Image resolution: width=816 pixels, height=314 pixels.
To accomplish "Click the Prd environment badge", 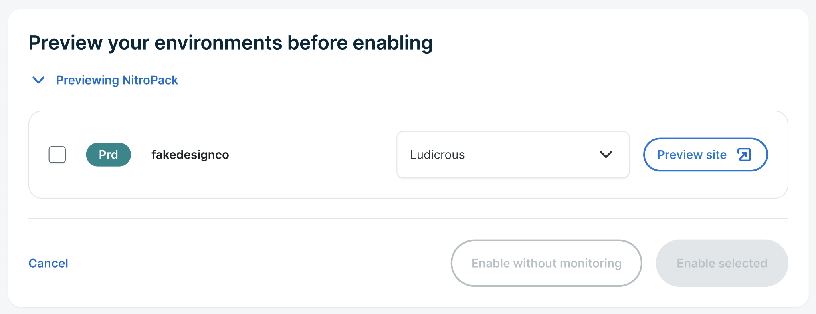I will tap(108, 155).
